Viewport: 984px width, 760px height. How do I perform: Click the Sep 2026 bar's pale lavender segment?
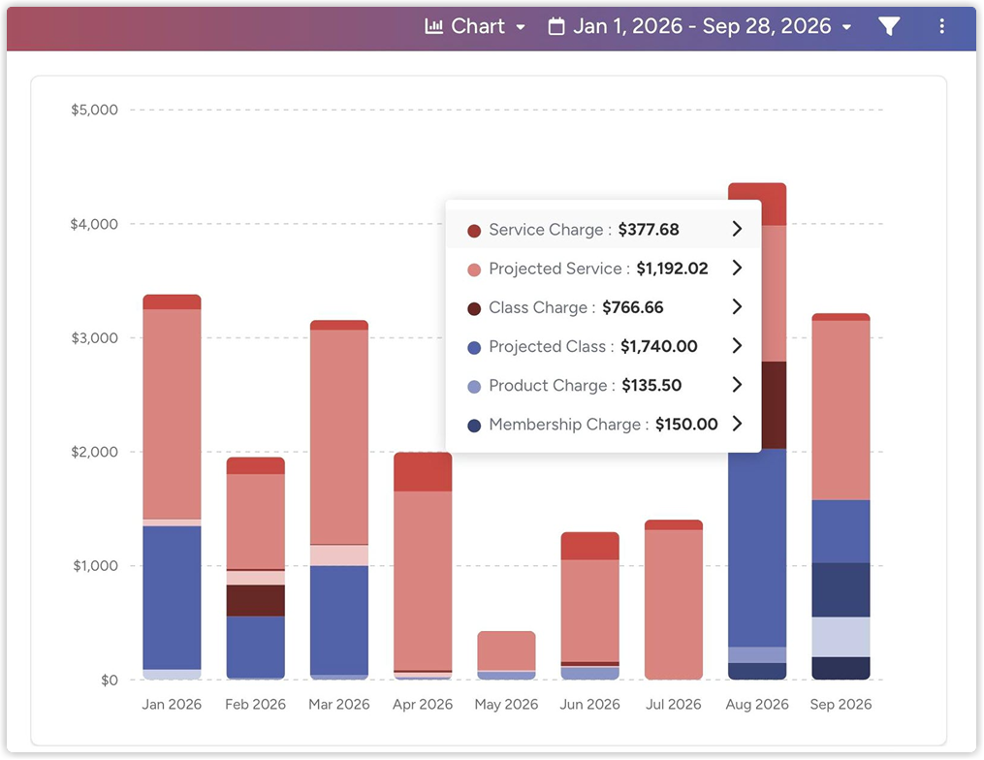pyautogui.click(x=841, y=637)
